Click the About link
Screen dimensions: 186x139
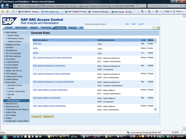point(133,24)
